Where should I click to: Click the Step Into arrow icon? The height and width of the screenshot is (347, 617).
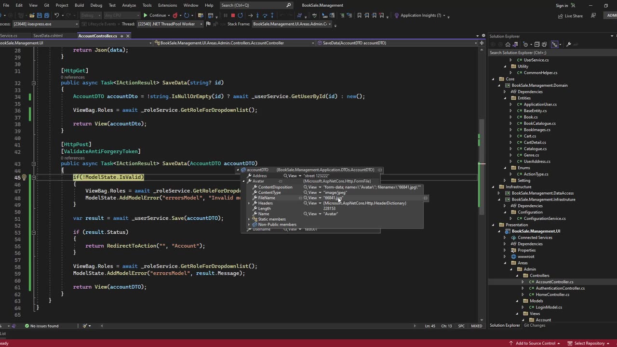pyautogui.click(x=257, y=15)
